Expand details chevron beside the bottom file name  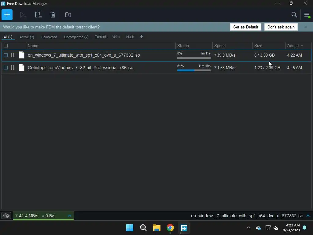point(308,216)
